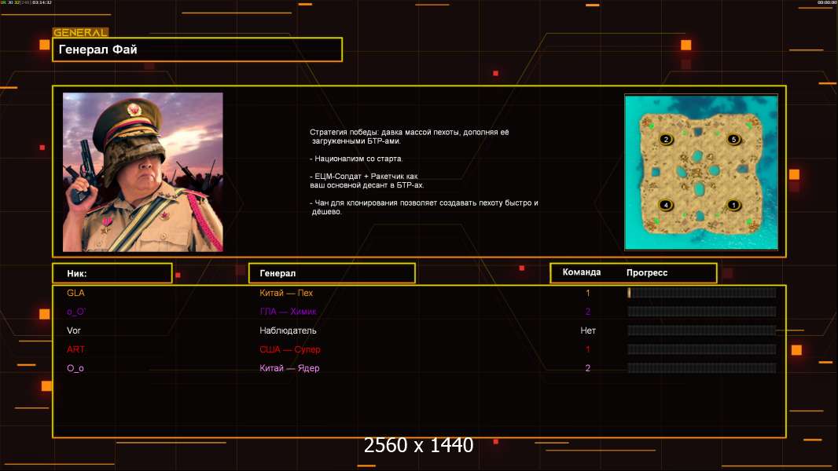The height and width of the screenshot is (471, 838).
Task: Click the ART player's loading progress bar
Action: (702, 349)
